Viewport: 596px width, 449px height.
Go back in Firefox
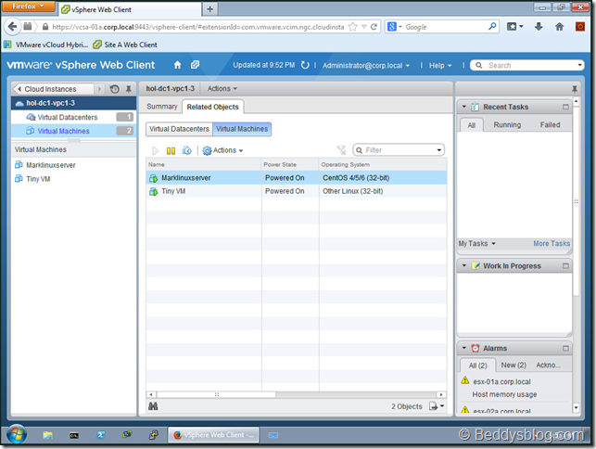[12, 27]
